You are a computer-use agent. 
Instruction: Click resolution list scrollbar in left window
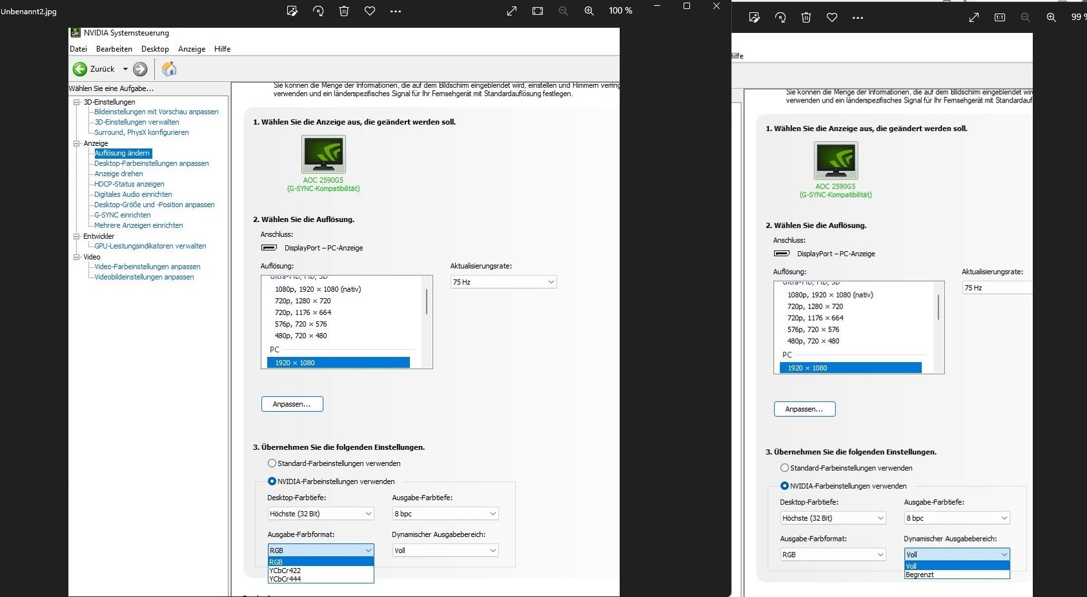(x=427, y=301)
